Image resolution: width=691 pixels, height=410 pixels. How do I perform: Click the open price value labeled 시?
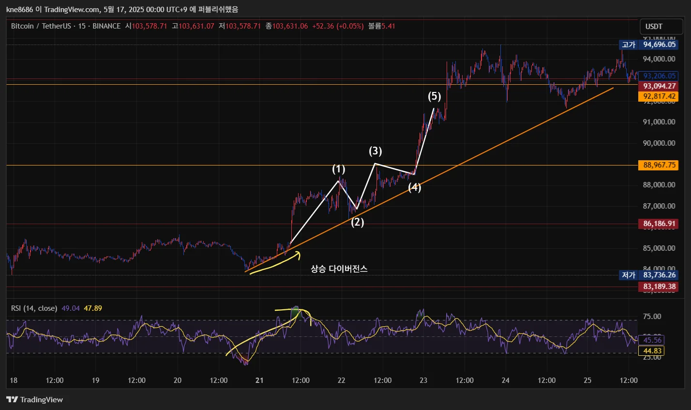tap(146, 26)
